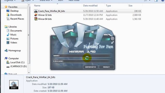Click the Desktop icon in Favorites
165x93 pixels.
pos(8,11)
